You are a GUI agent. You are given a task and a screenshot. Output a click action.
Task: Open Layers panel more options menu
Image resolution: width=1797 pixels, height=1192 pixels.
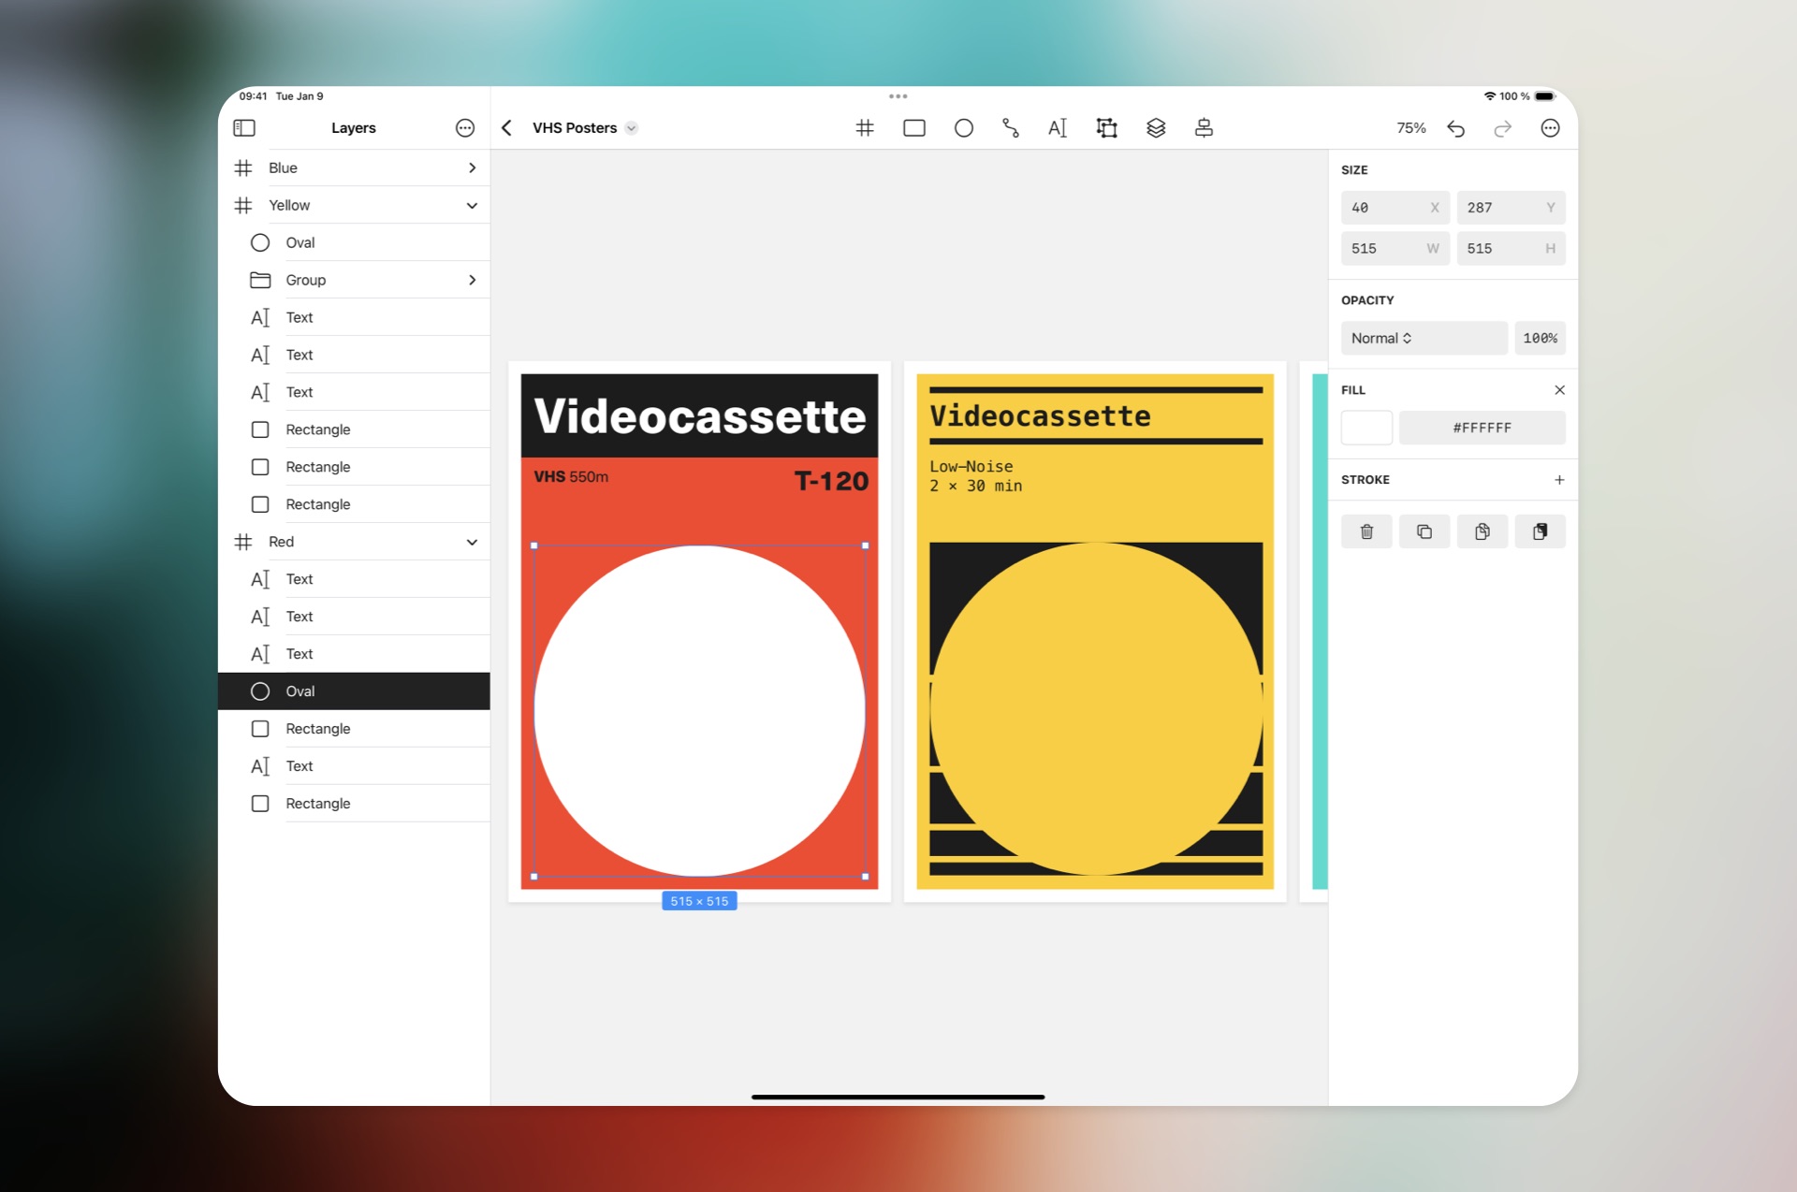[465, 128]
